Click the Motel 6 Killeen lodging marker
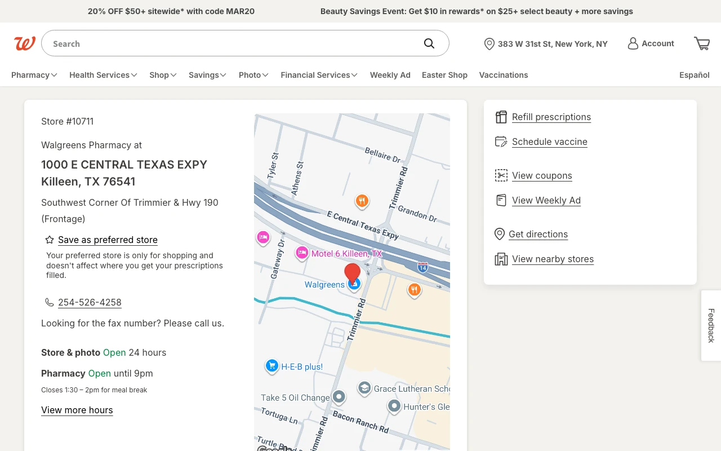The height and width of the screenshot is (451, 721). point(302,253)
